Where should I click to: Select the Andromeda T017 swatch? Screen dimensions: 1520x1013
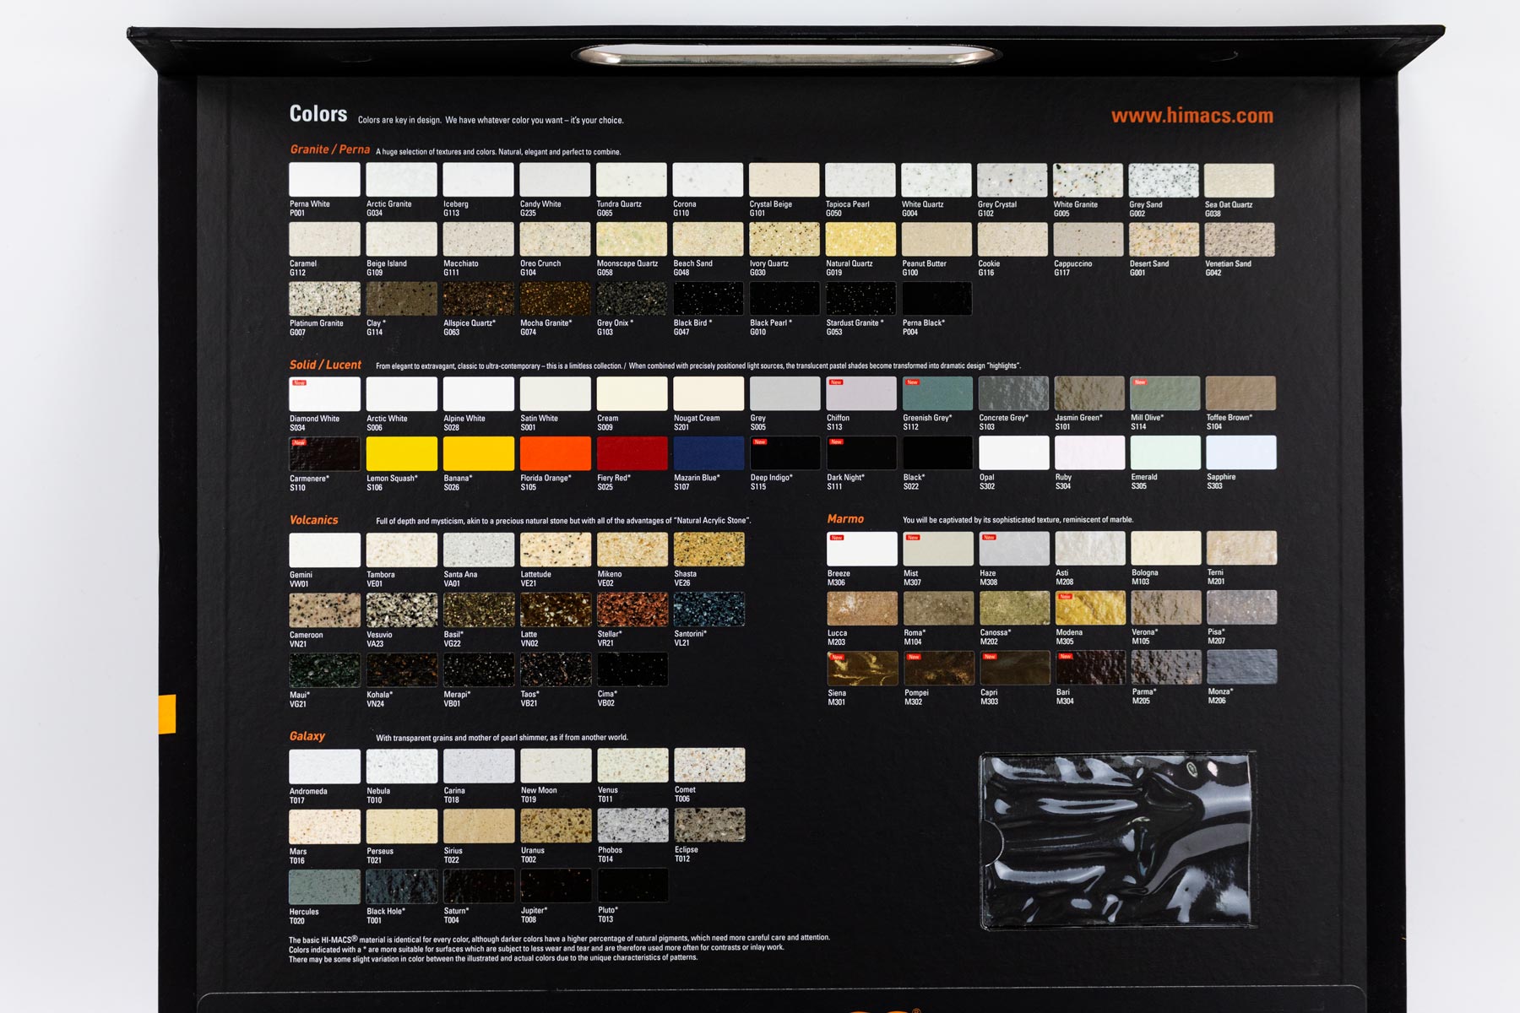pos(324,767)
